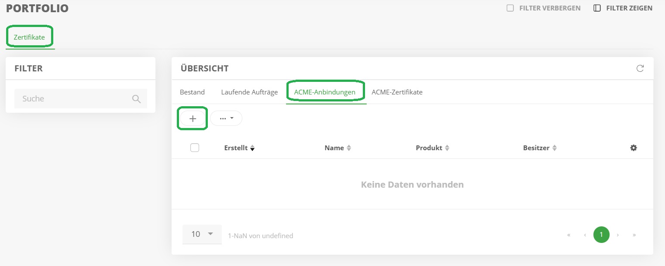The height and width of the screenshot is (266, 665).
Task: Switch to the Laufende Aufträge tab
Action: click(249, 92)
